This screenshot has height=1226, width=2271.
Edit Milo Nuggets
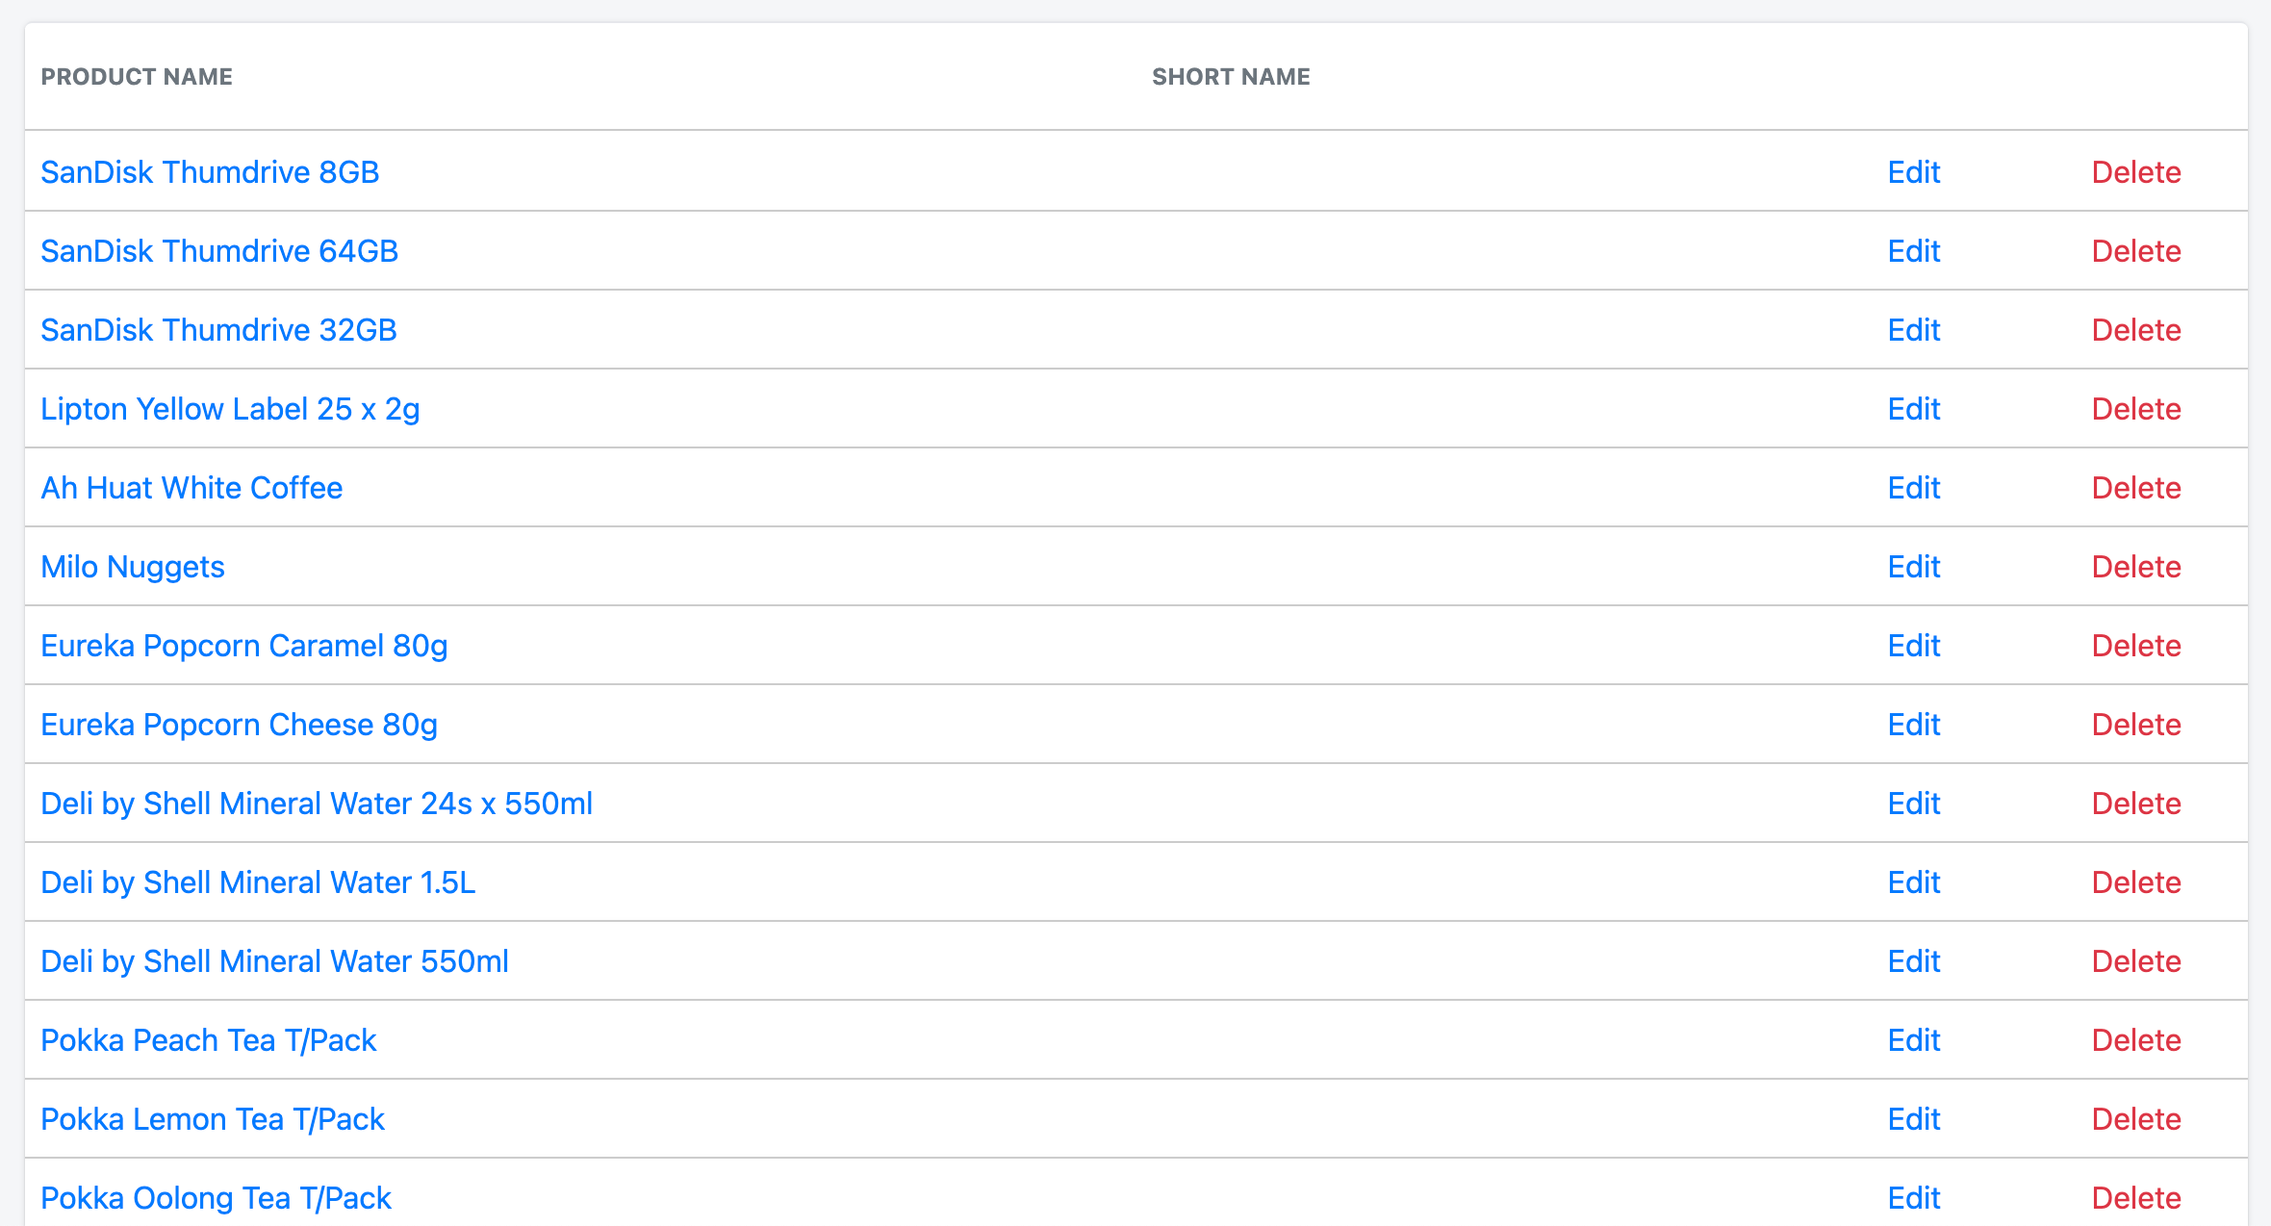1913,567
